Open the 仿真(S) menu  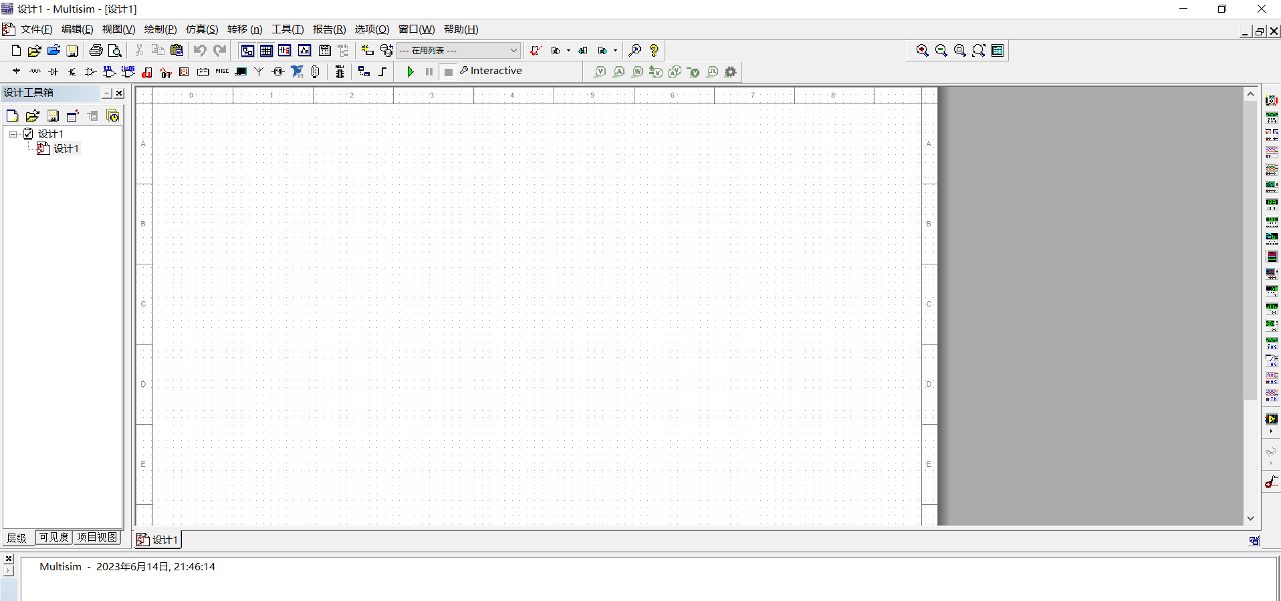(x=202, y=29)
